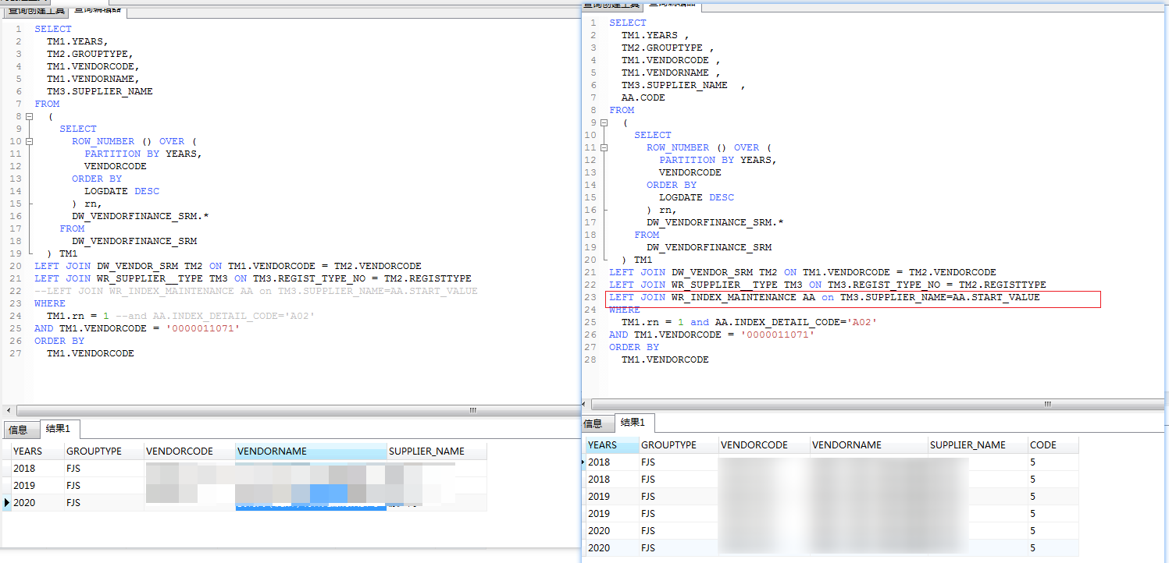Click VENDORNAME column header in right results
The image size is (1169, 563).
[868, 445]
